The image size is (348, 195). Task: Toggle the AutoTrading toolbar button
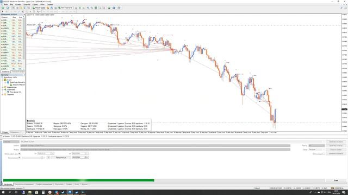65,8
